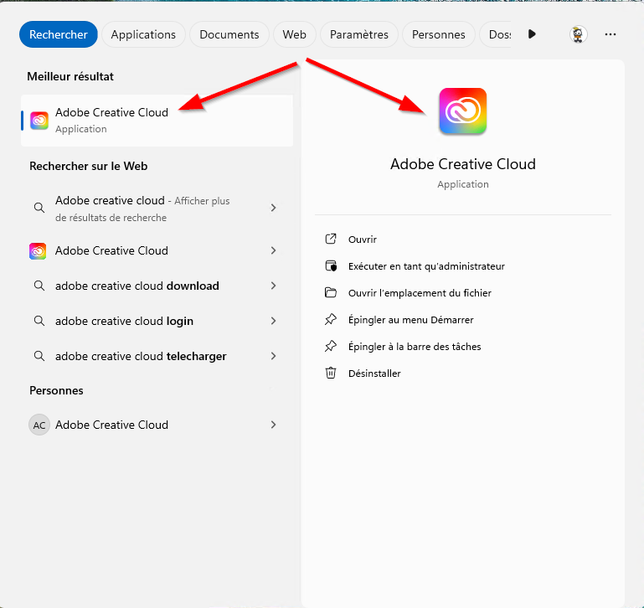Click the large Adobe Creative Cloud logo
644x608 pixels.
pos(462,111)
